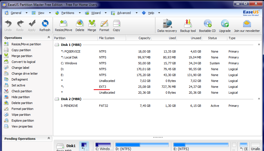264x151 pixels.
Task: Sort by the Partition column header
Action: (x=75, y=38)
